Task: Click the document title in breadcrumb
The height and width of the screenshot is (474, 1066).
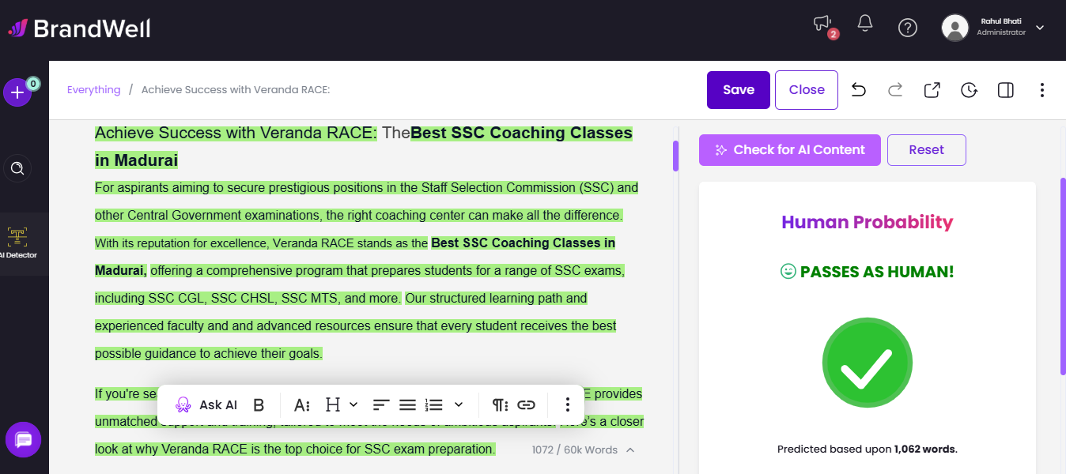Action: click(x=236, y=89)
